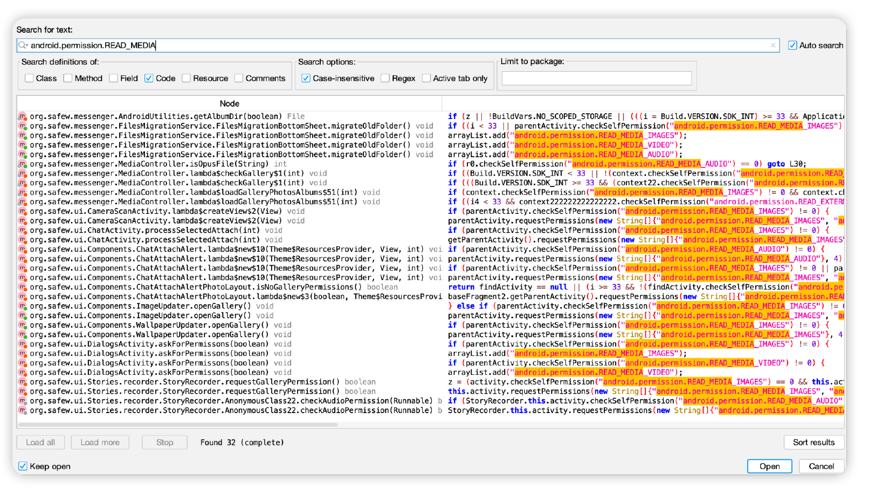This screenshot has width=869, height=488.
Task: Click method icon of checkGallery$1 row with 'SDK_INT >= 33'
Action: 23,183
